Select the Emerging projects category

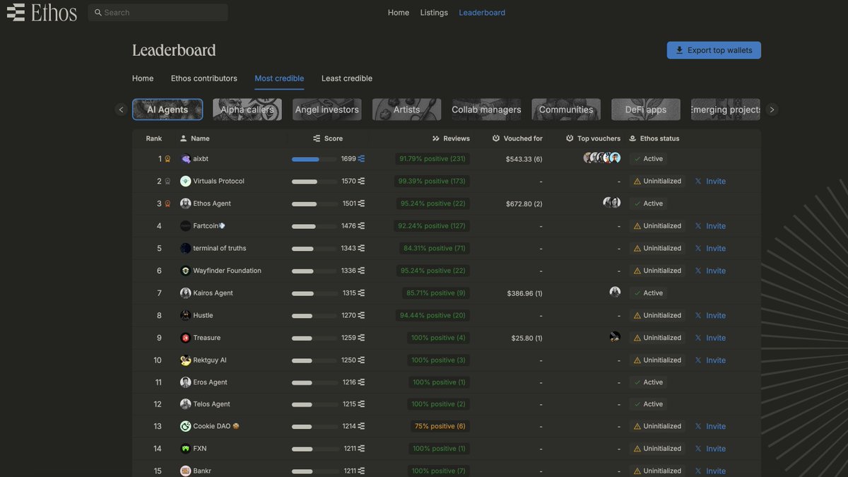726,110
